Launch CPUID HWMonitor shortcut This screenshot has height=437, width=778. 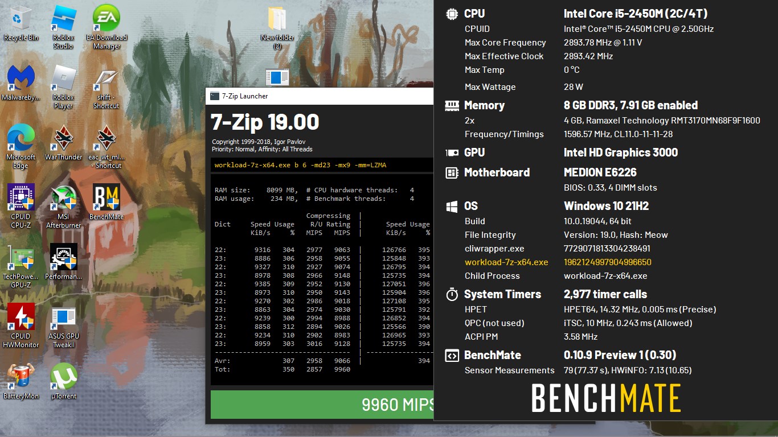point(21,325)
